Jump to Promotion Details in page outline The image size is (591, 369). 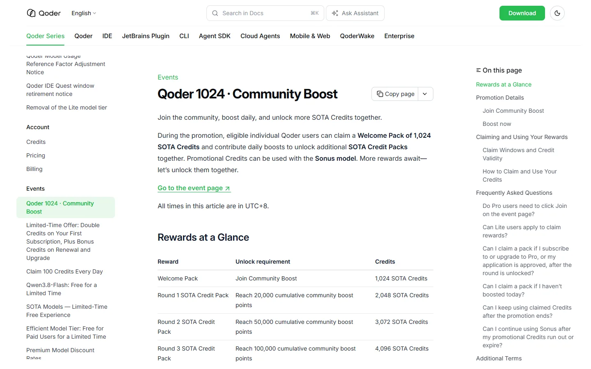coord(500,98)
